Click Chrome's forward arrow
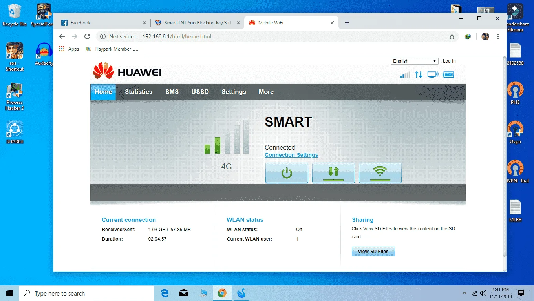Screen dimensions: 534x301 75,36
